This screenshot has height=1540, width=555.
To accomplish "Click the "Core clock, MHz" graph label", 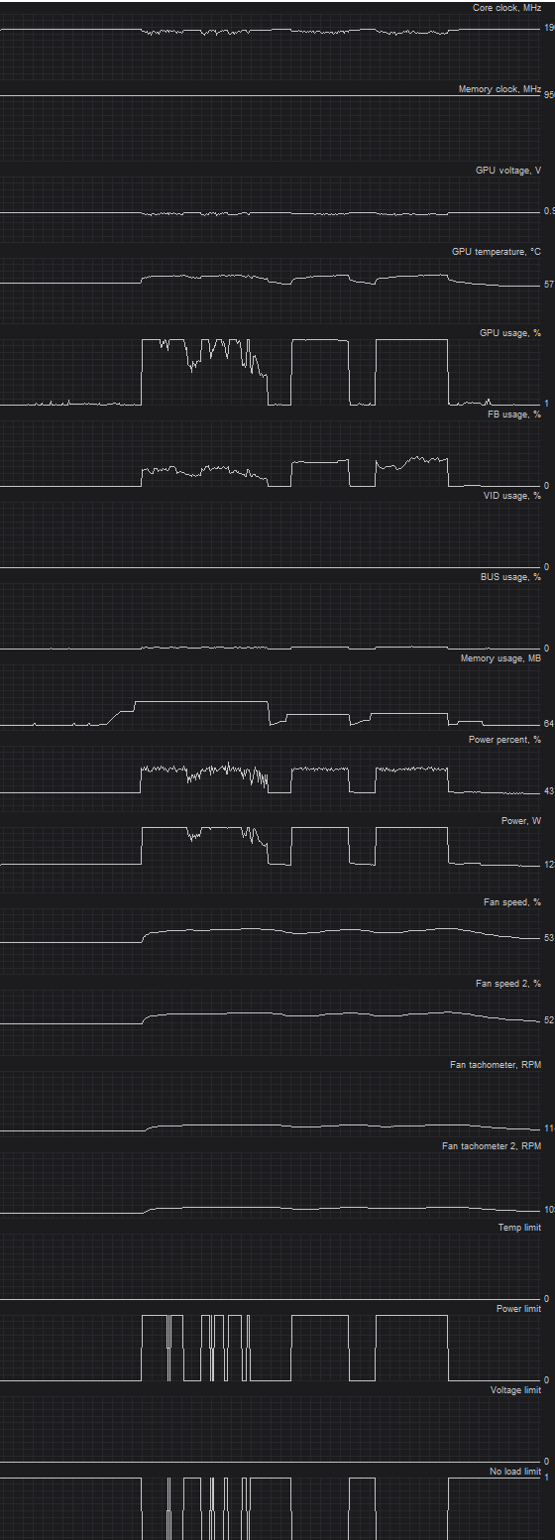I will tap(506, 8).
